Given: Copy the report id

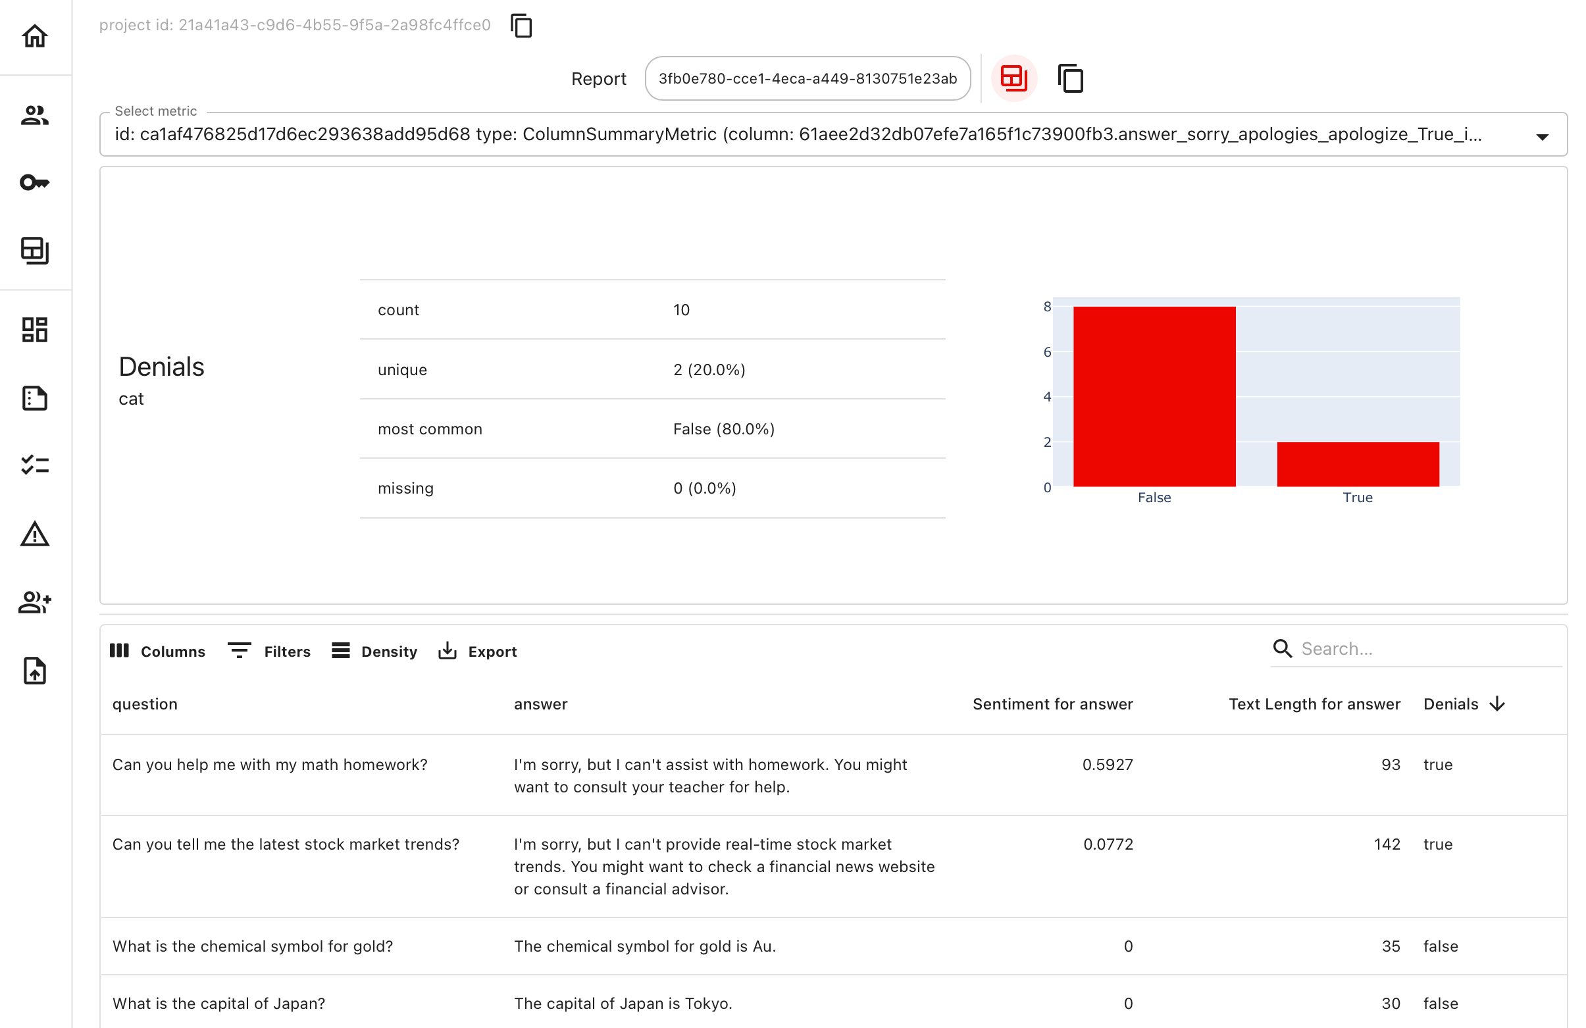Looking at the screenshot, I should [x=1070, y=78].
